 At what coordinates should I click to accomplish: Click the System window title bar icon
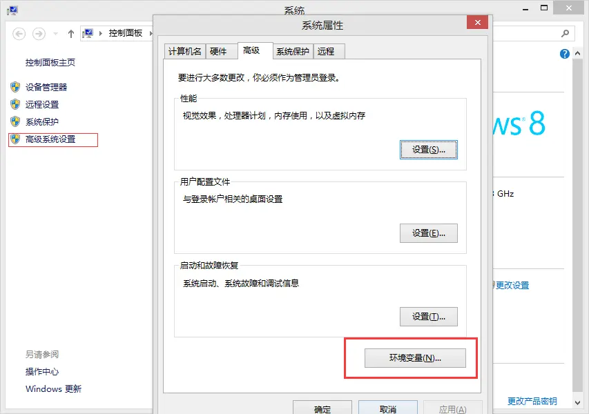(12, 10)
